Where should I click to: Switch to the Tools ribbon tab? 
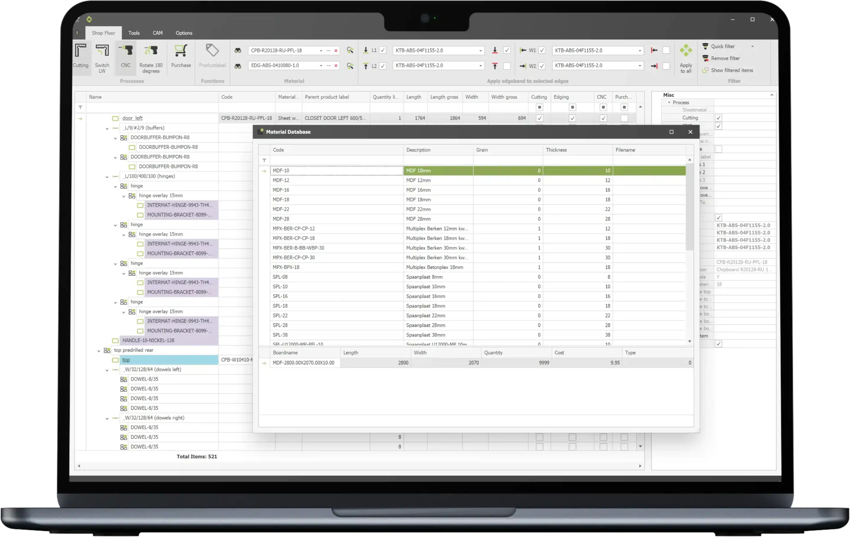point(134,33)
